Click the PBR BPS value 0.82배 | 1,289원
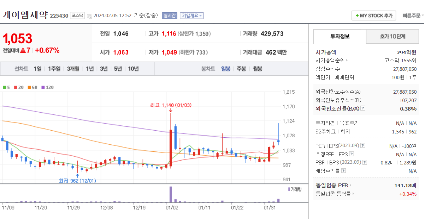 pyautogui.click(x=399, y=162)
